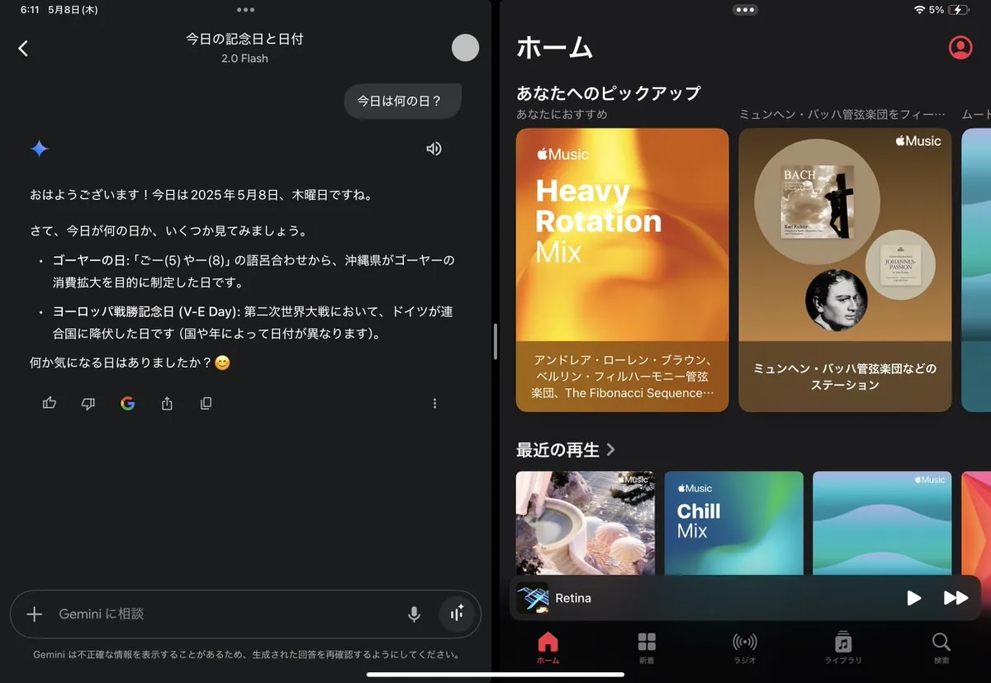Tap the microphone voice input icon
Screen dimensions: 991x683
(414, 614)
